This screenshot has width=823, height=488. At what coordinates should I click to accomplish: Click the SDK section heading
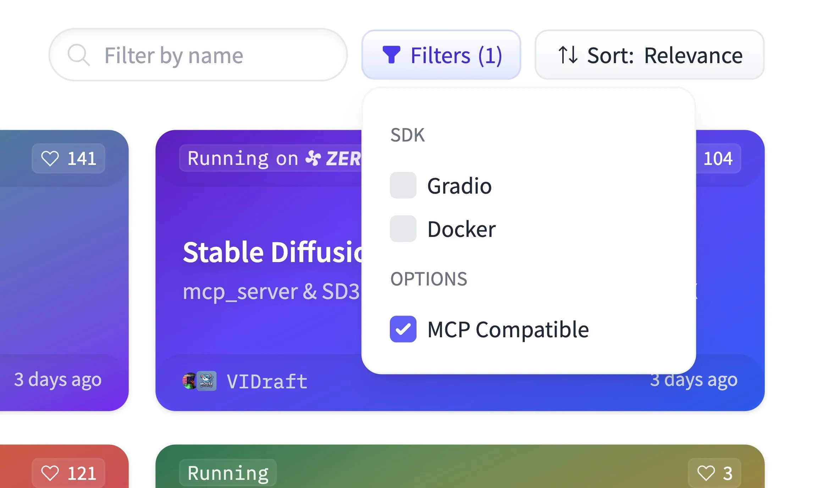pos(407,135)
